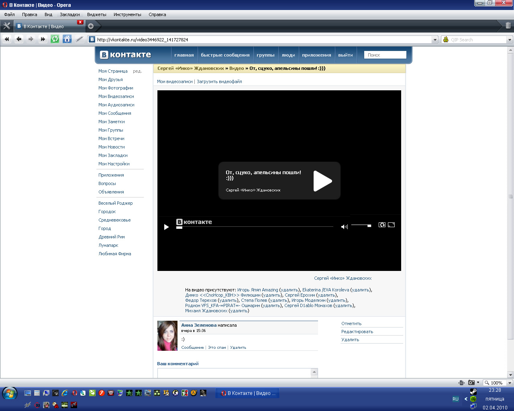Adjust the video volume slider
Image resolution: width=514 pixels, height=411 pixels.
pyautogui.click(x=361, y=225)
